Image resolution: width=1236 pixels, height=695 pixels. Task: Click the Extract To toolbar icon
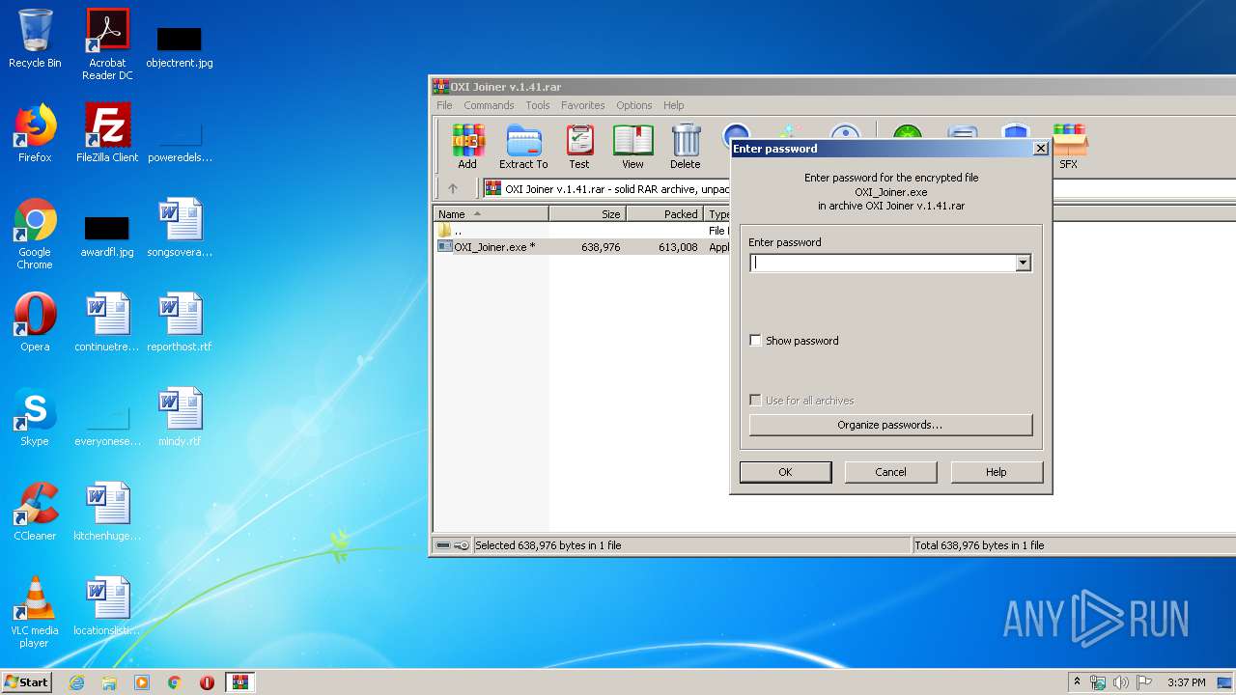[x=523, y=147]
